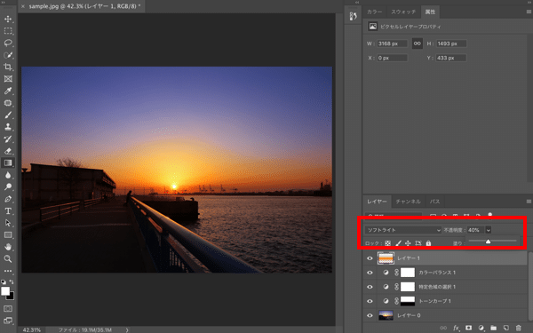Open the white foreground color swatch

click(5, 291)
